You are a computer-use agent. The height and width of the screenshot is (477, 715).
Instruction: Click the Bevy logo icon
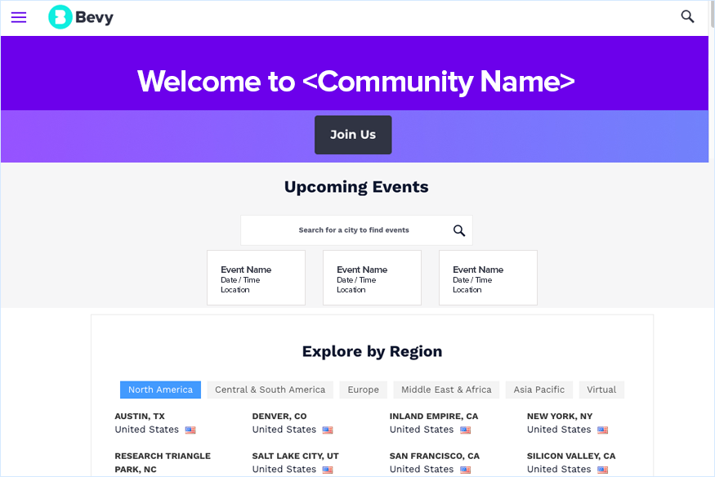point(60,17)
